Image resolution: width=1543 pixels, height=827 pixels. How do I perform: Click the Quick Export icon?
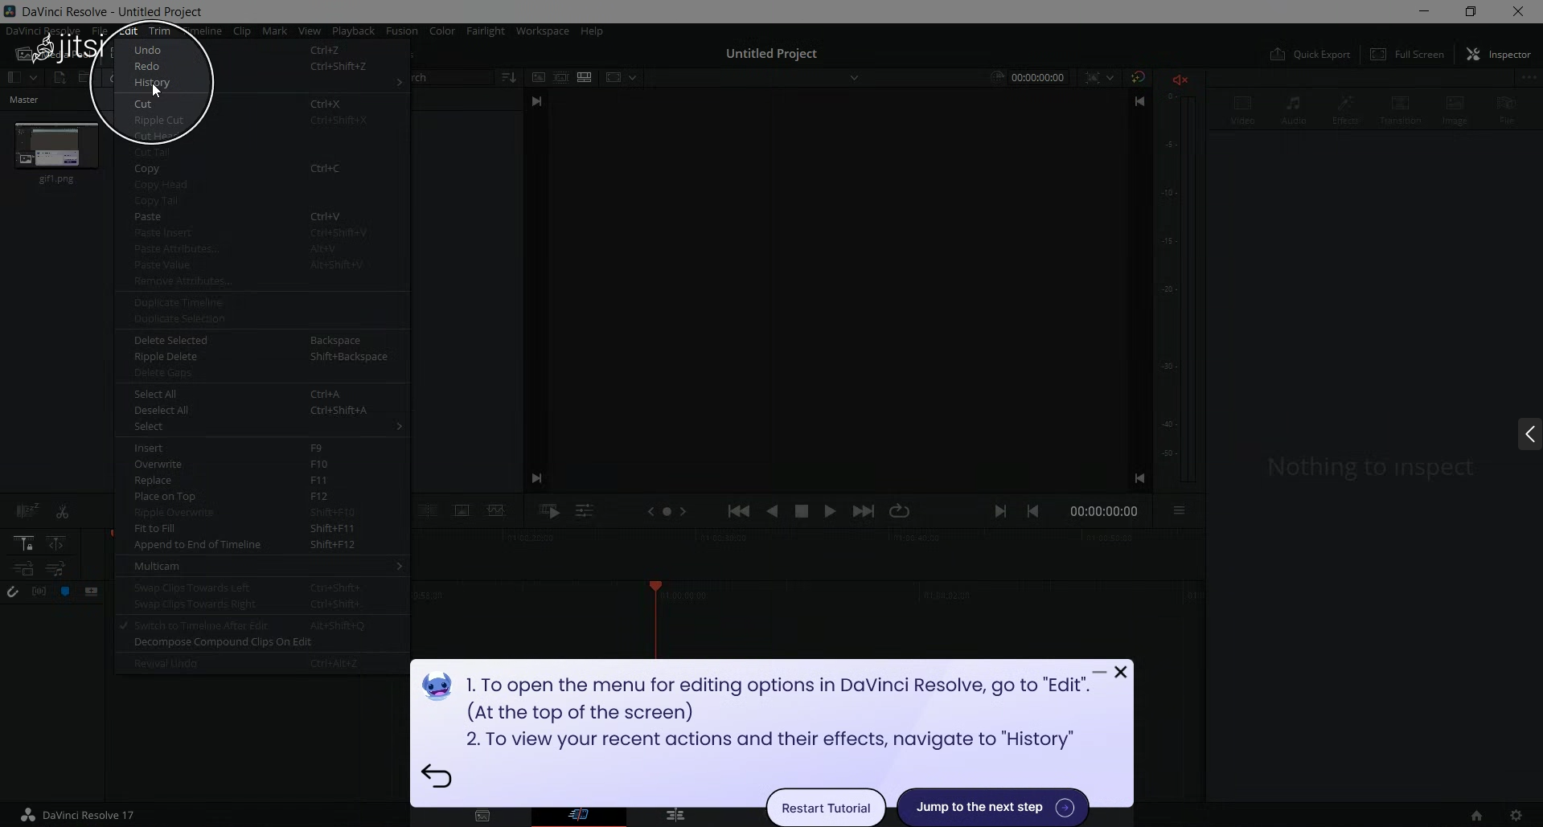tap(1310, 55)
